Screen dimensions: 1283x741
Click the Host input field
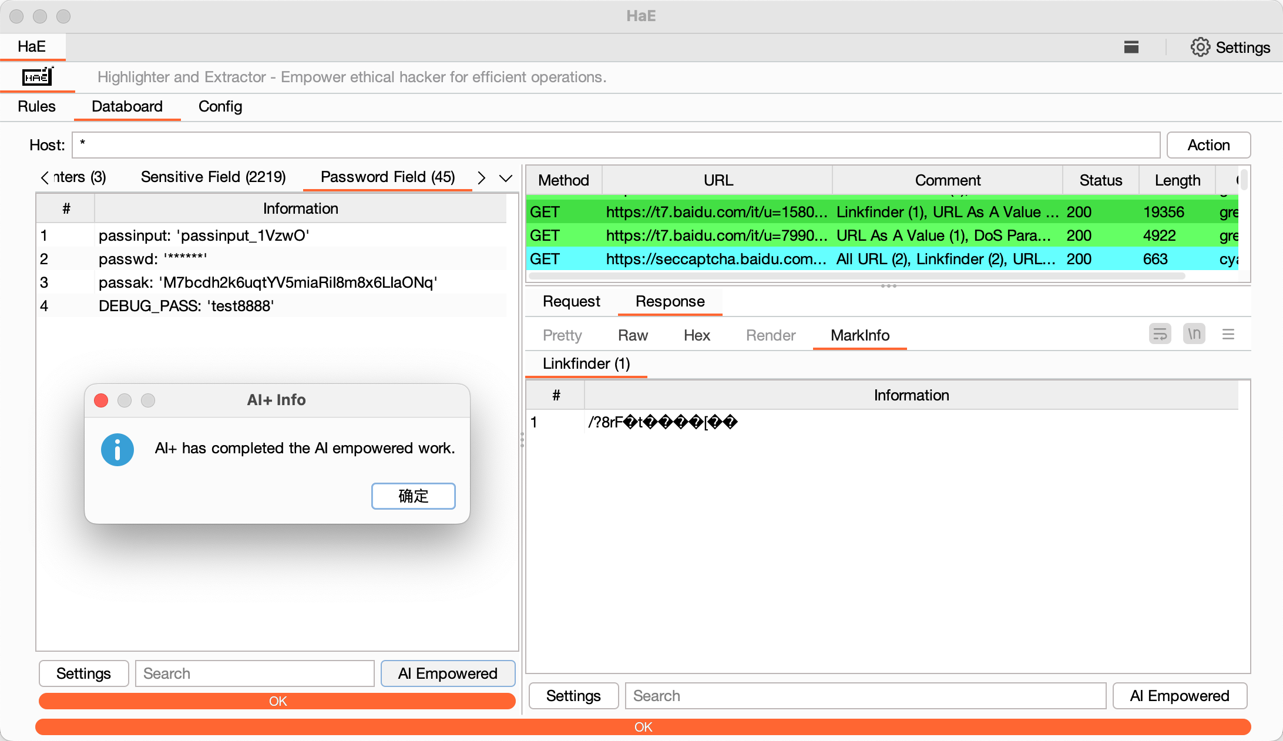tap(615, 145)
